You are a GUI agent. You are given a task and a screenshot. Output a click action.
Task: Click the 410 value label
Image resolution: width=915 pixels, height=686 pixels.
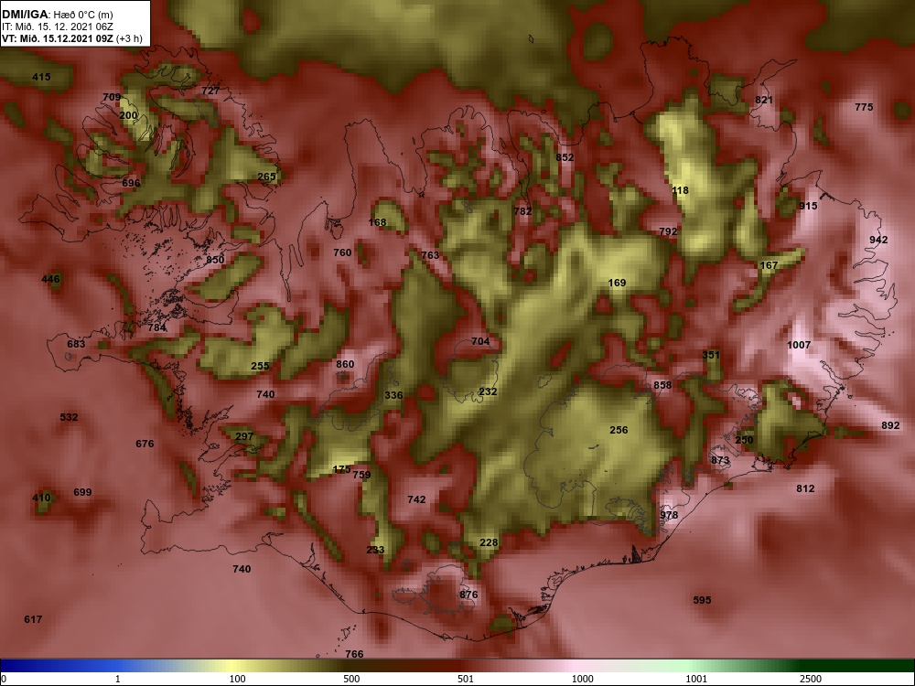pos(41,498)
